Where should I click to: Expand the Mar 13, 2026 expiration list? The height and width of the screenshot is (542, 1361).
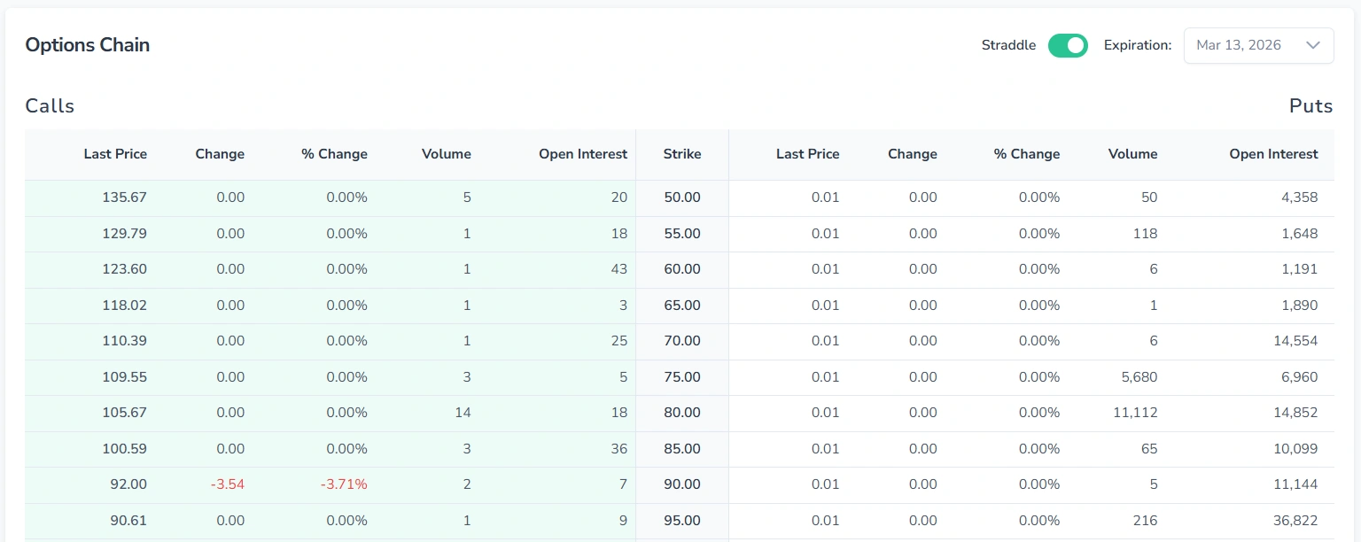1258,44
